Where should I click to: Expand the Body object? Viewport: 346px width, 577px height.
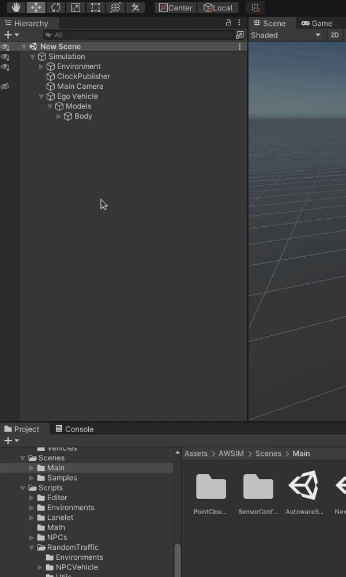click(x=59, y=117)
